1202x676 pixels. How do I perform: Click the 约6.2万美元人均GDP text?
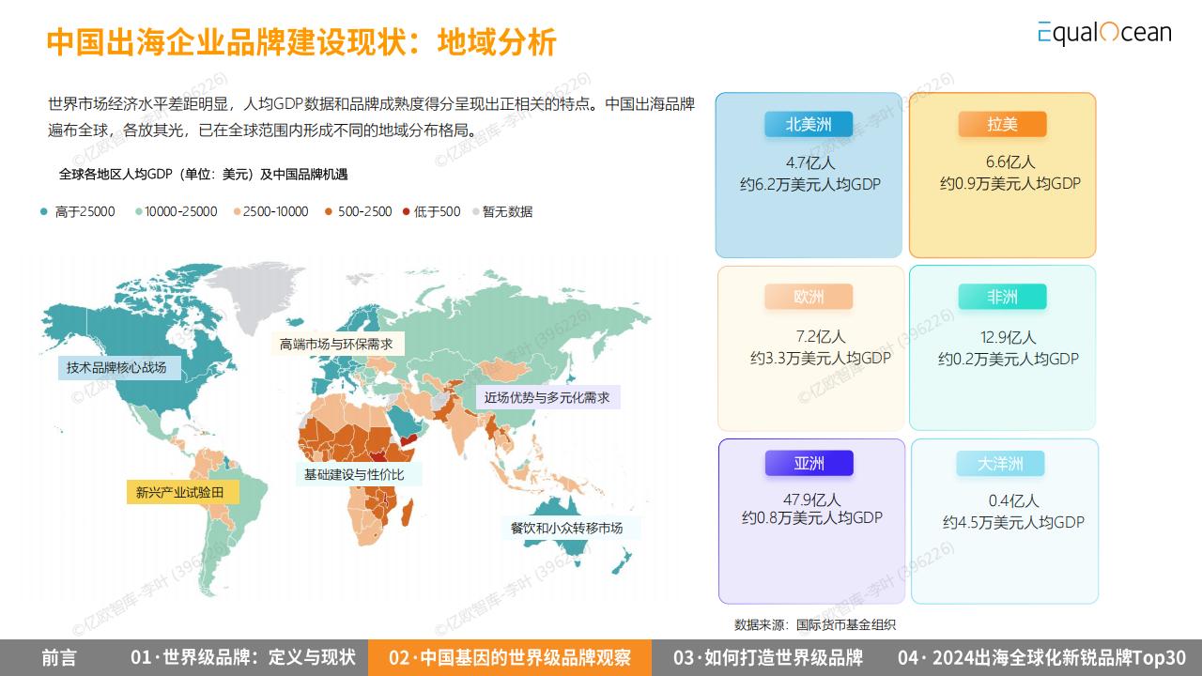pos(810,184)
